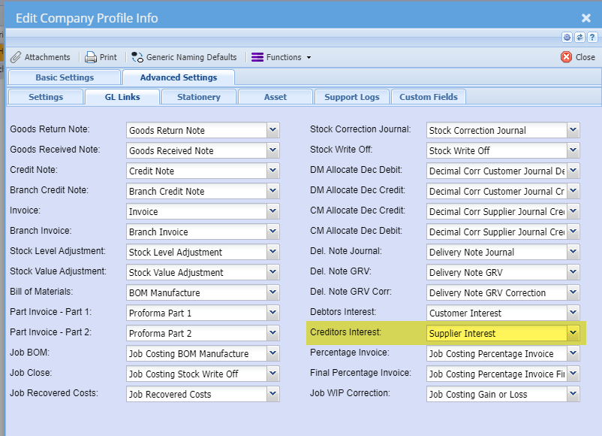
Task: Go to the Custom Fields tab
Action: [428, 97]
